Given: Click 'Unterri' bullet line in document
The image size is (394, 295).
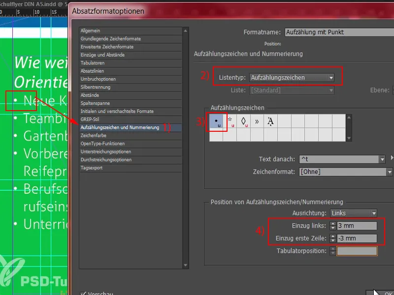Looking at the screenshot, I should click(40, 224).
